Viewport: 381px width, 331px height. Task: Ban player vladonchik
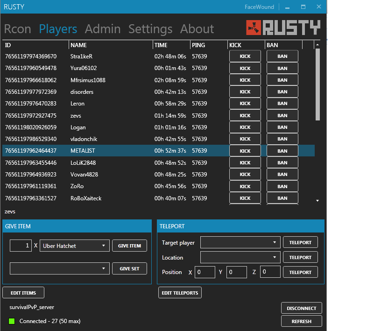(x=282, y=139)
